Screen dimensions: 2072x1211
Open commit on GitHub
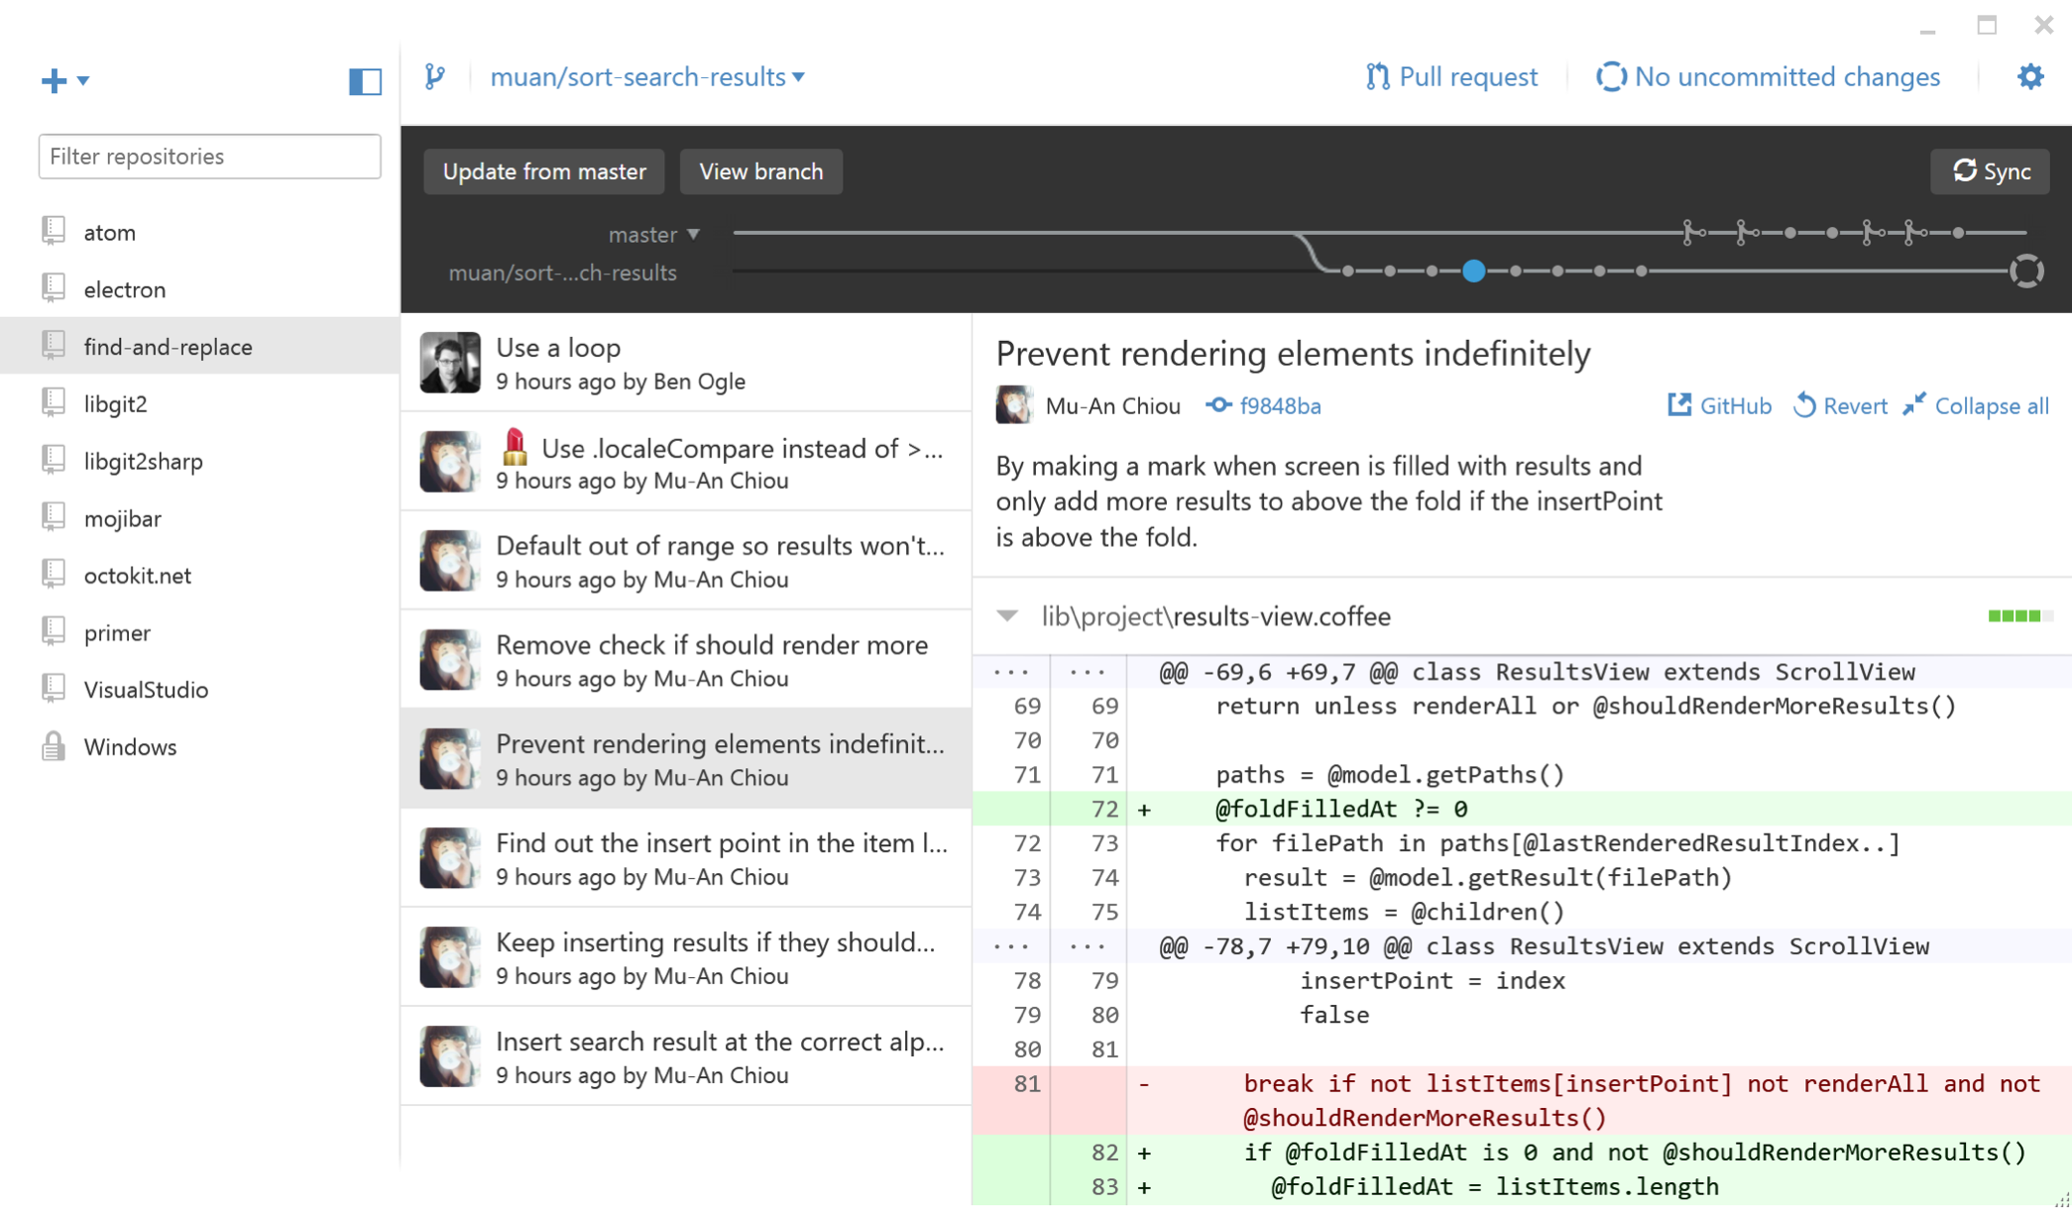1720,405
